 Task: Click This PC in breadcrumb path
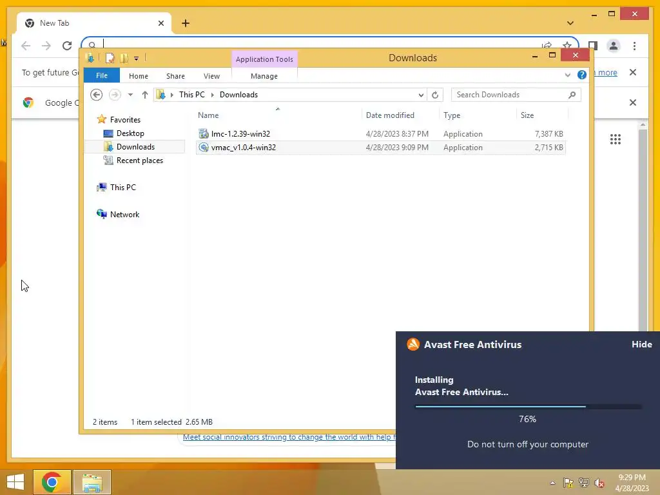click(x=192, y=95)
